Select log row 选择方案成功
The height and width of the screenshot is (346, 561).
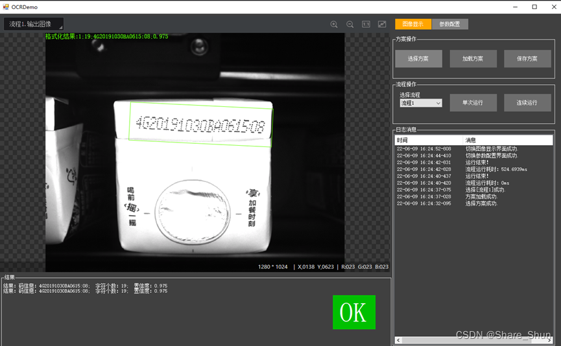(x=474, y=203)
